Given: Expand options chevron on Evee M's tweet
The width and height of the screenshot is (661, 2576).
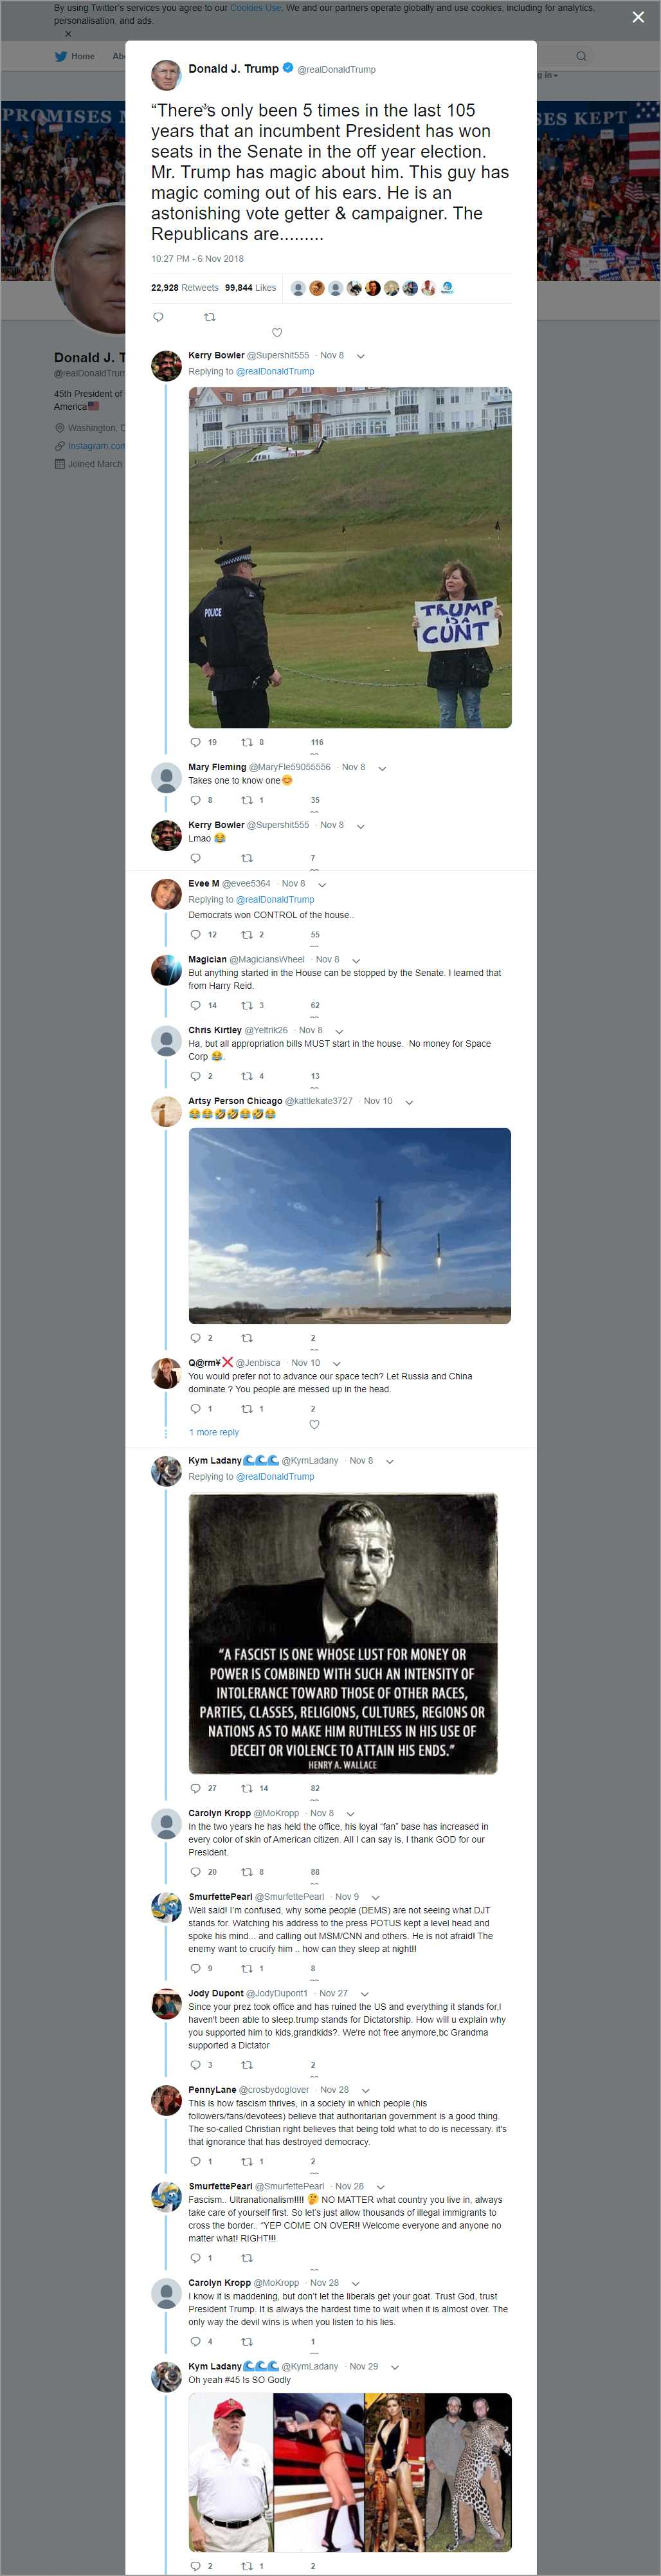Looking at the screenshot, I should click(322, 884).
